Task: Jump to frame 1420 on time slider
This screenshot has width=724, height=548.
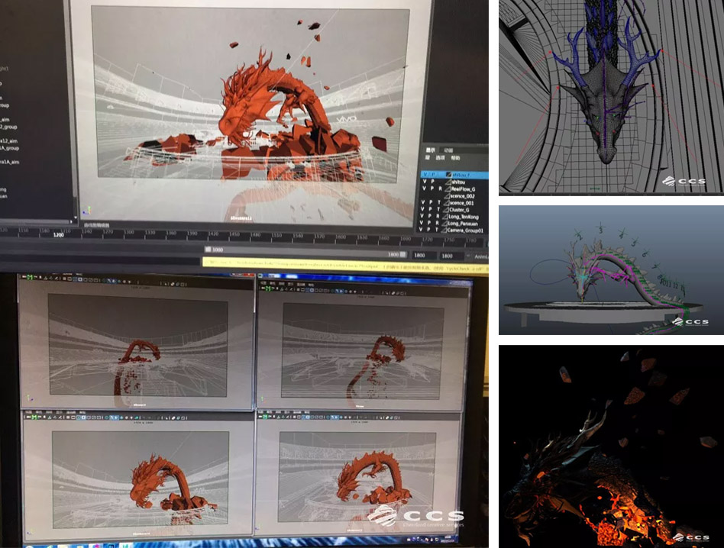Action: (x=213, y=234)
